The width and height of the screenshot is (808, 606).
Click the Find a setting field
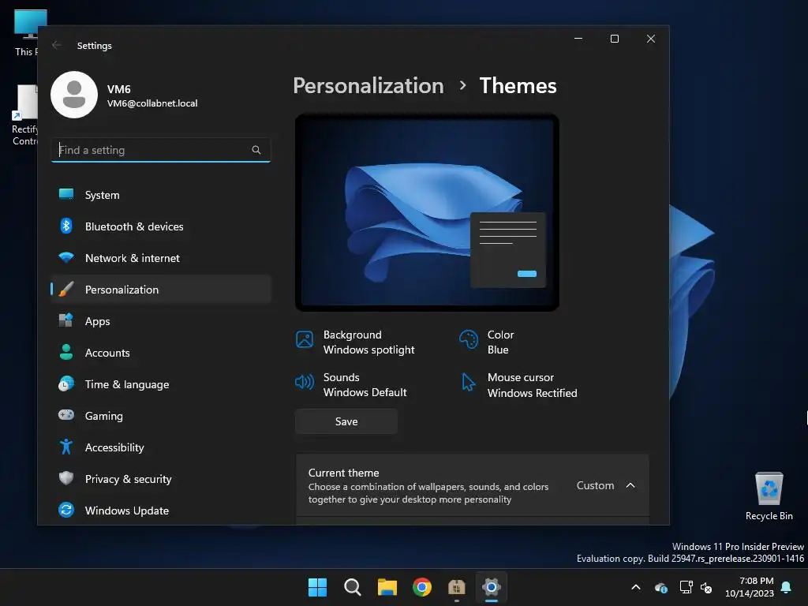[x=161, y=150]
